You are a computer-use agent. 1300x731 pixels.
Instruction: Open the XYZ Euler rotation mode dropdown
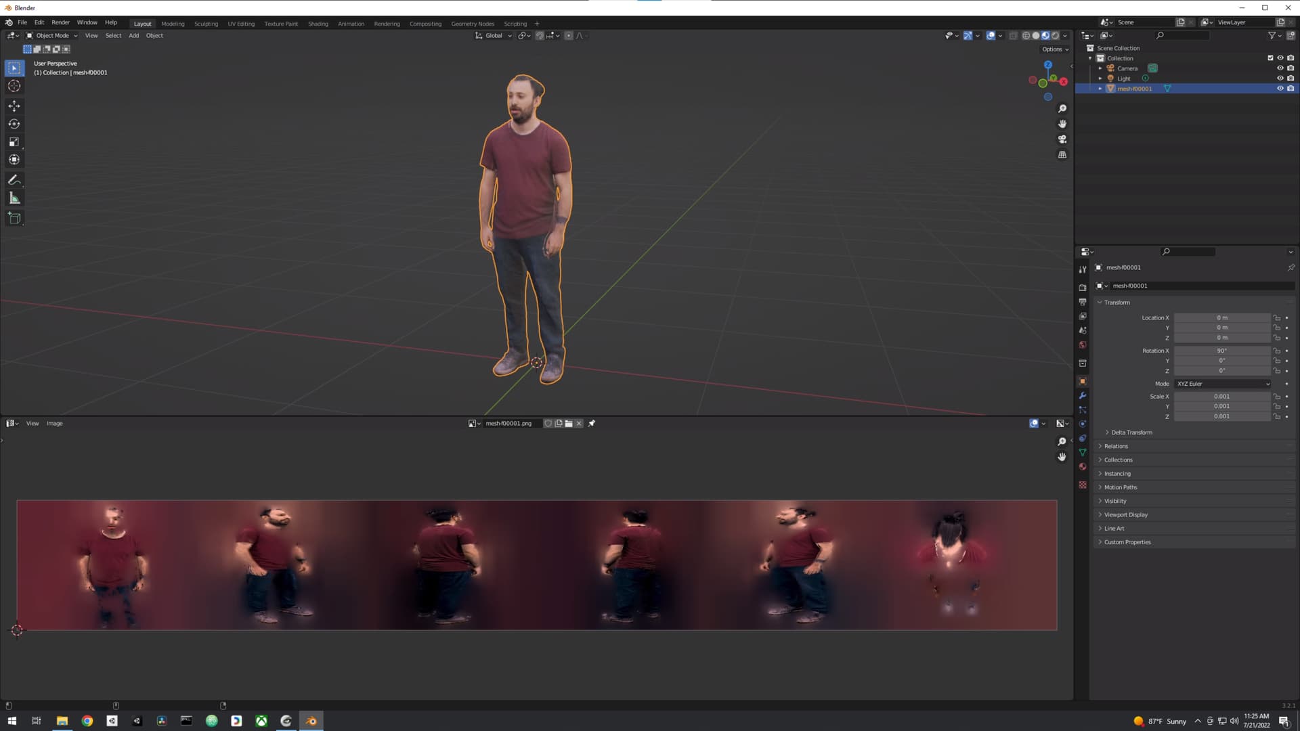(x=1223, y=384)
